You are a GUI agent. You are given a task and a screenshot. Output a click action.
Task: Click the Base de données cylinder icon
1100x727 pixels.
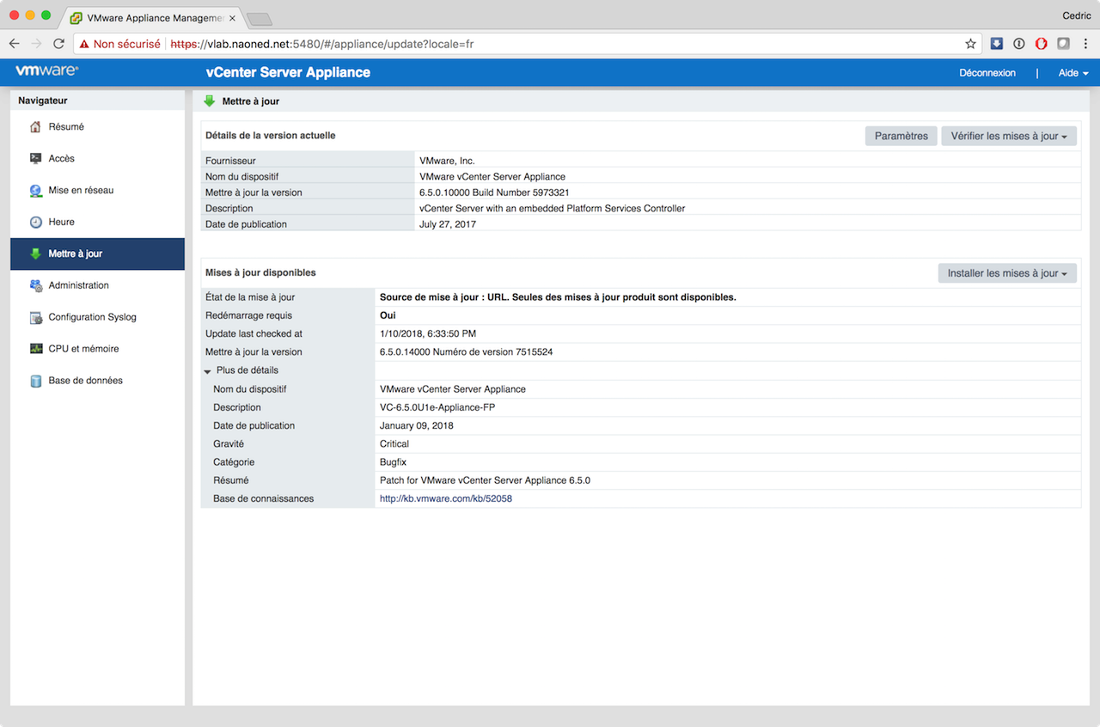pos(35,381)
